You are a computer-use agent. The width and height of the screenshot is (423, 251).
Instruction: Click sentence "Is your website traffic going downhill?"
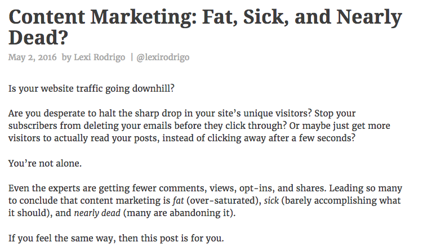[91, 88]
